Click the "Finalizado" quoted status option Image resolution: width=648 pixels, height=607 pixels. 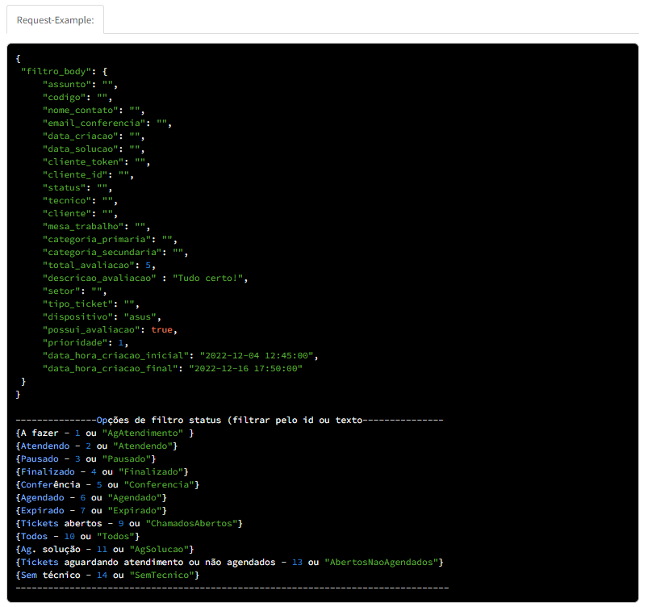click(x=151, y=471)
